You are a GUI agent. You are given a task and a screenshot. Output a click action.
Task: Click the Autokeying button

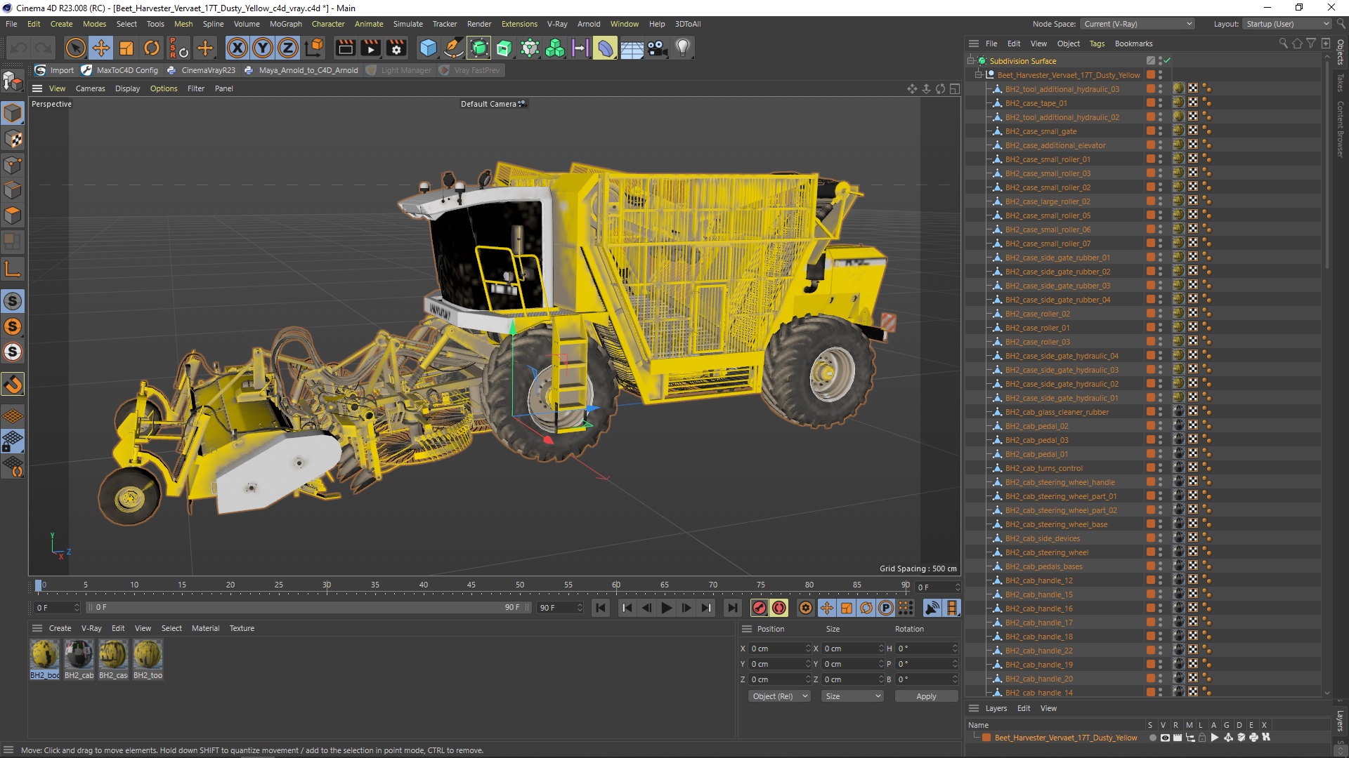(x=779, y=608)
